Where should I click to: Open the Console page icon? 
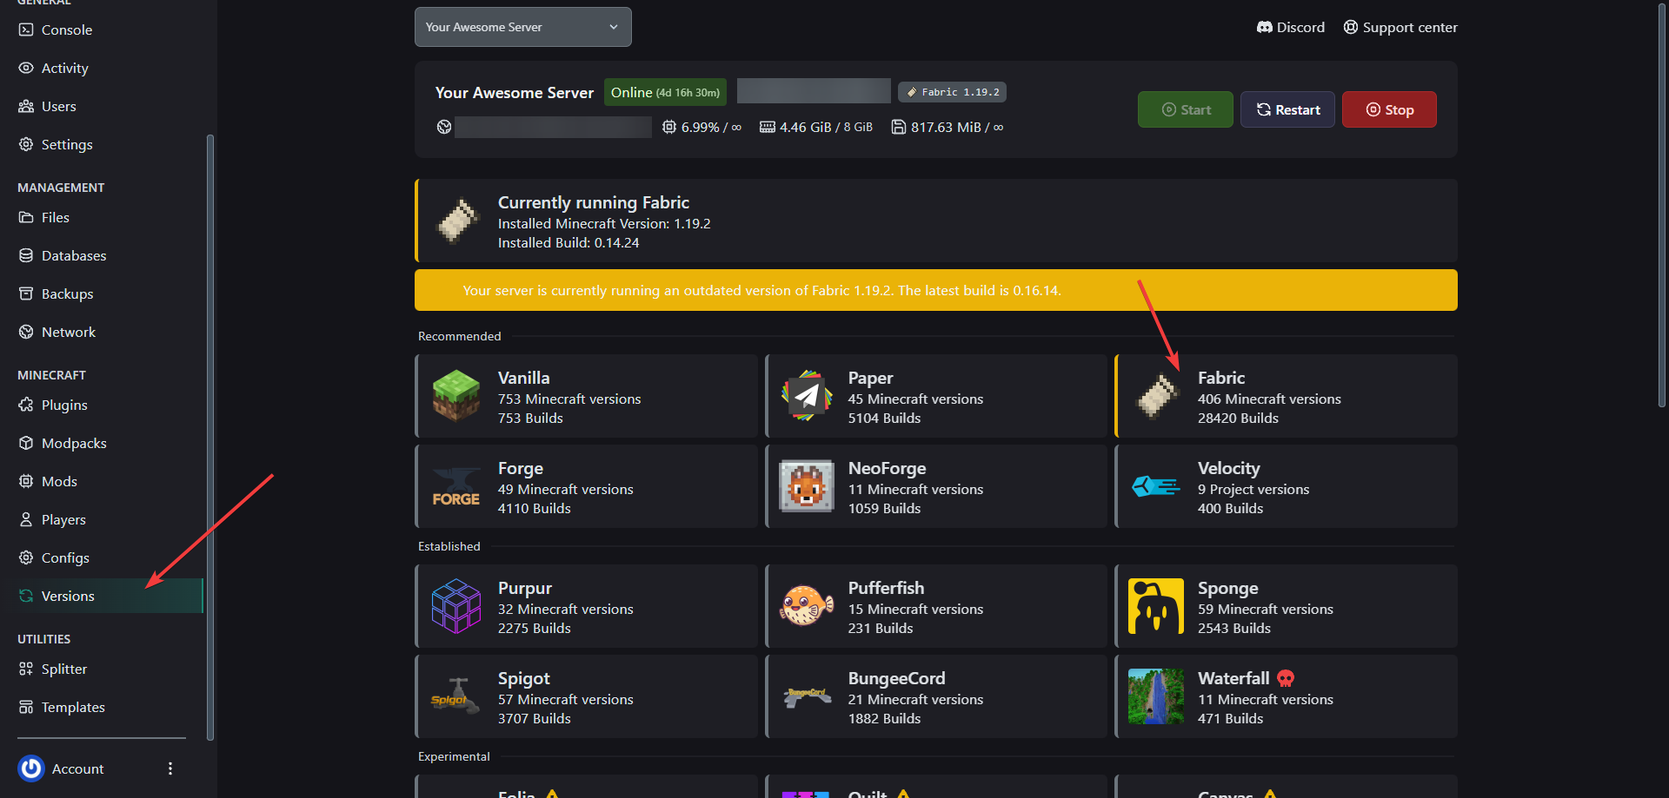tap(26, 30)
